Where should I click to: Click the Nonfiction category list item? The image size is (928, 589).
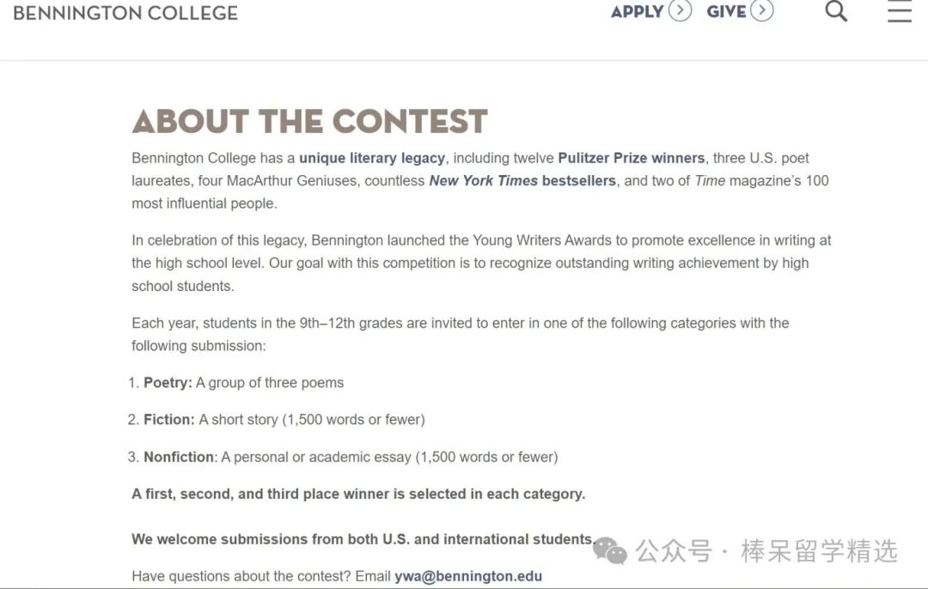343,457
